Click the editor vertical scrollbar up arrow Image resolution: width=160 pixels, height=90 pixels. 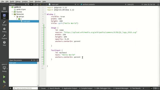click(x=159, y=7)
